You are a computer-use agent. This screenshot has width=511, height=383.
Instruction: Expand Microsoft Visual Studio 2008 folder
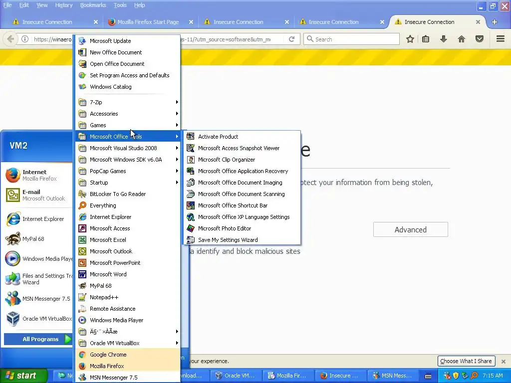tap(128, 148)
